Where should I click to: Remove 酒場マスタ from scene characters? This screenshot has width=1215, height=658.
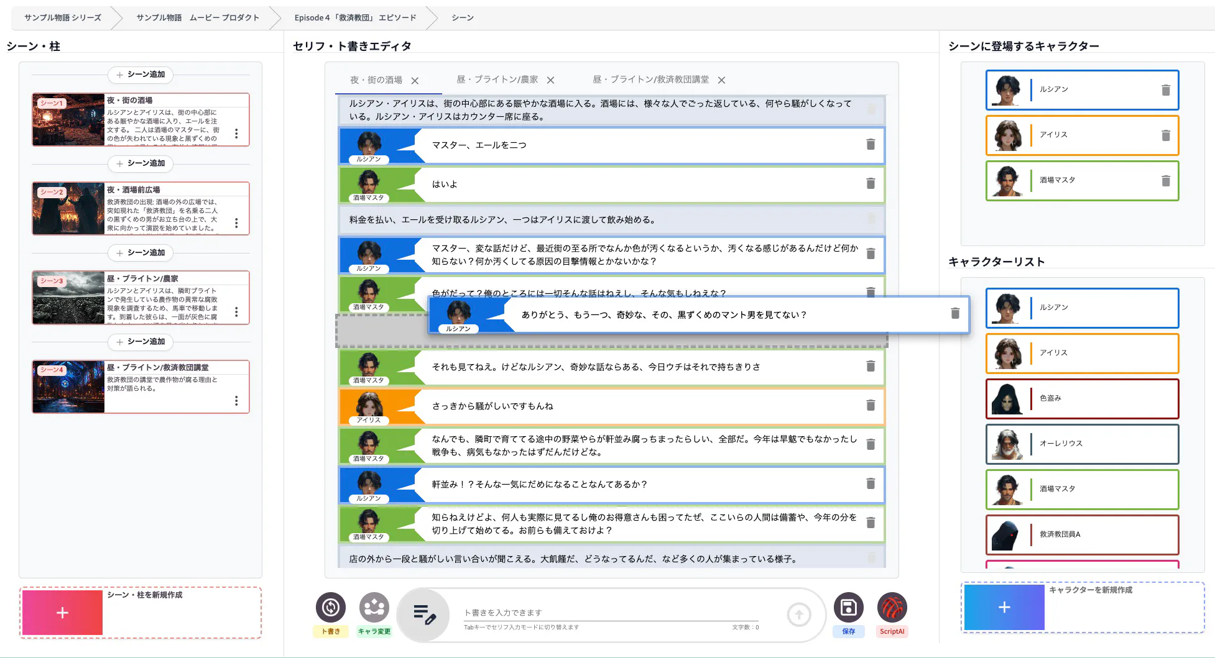point(1165,181)
